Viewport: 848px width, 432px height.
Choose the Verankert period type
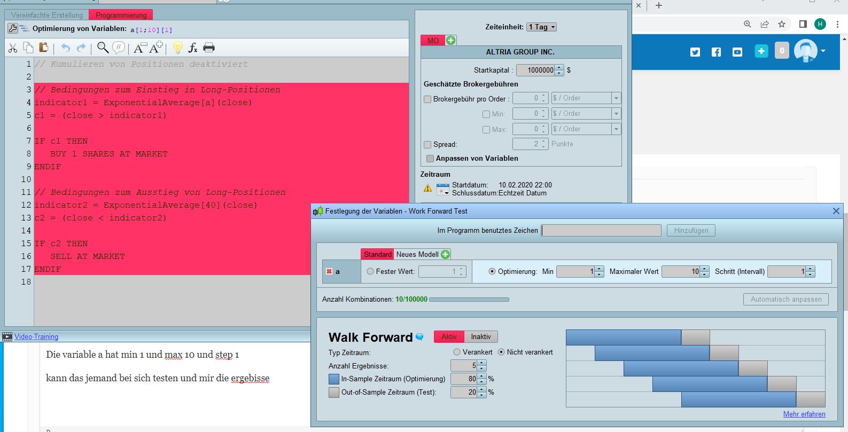(x=457, y=352)
